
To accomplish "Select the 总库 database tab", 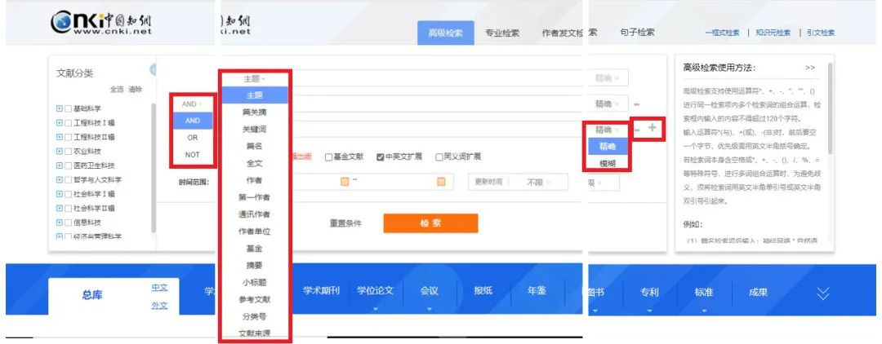I will click(93, 294).
